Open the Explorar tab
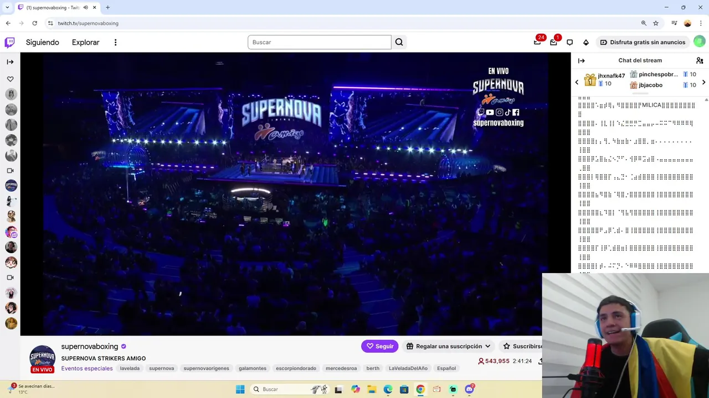Viewport: 709px width, 398px height. click(x=86, y=43)
